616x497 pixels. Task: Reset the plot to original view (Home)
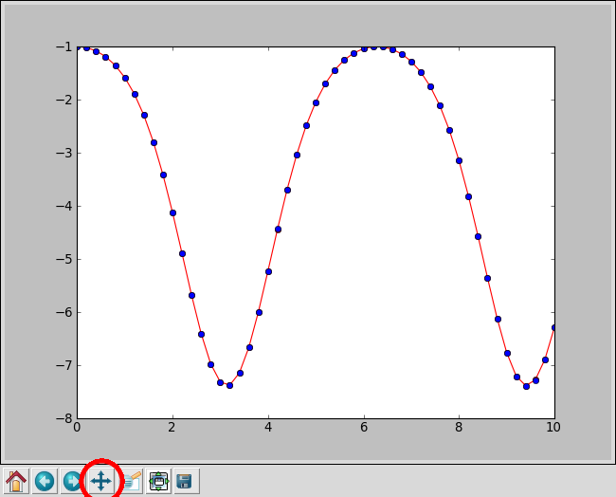pyautogui.click(x=16, y=481)
